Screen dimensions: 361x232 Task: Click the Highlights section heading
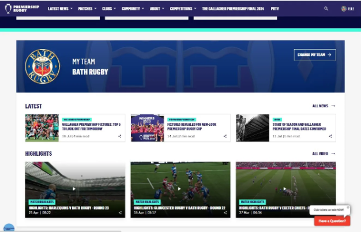(39, 154)
